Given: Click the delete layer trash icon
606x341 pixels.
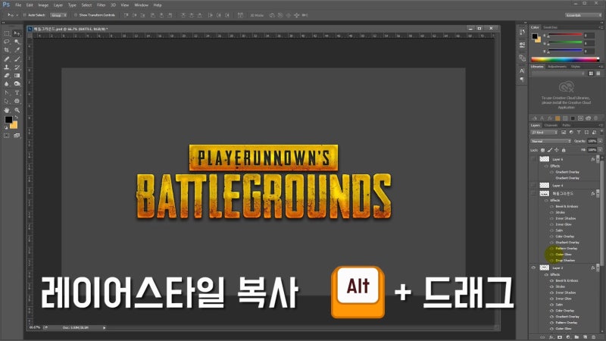Looking at the screenshot, I should [594, 337].
